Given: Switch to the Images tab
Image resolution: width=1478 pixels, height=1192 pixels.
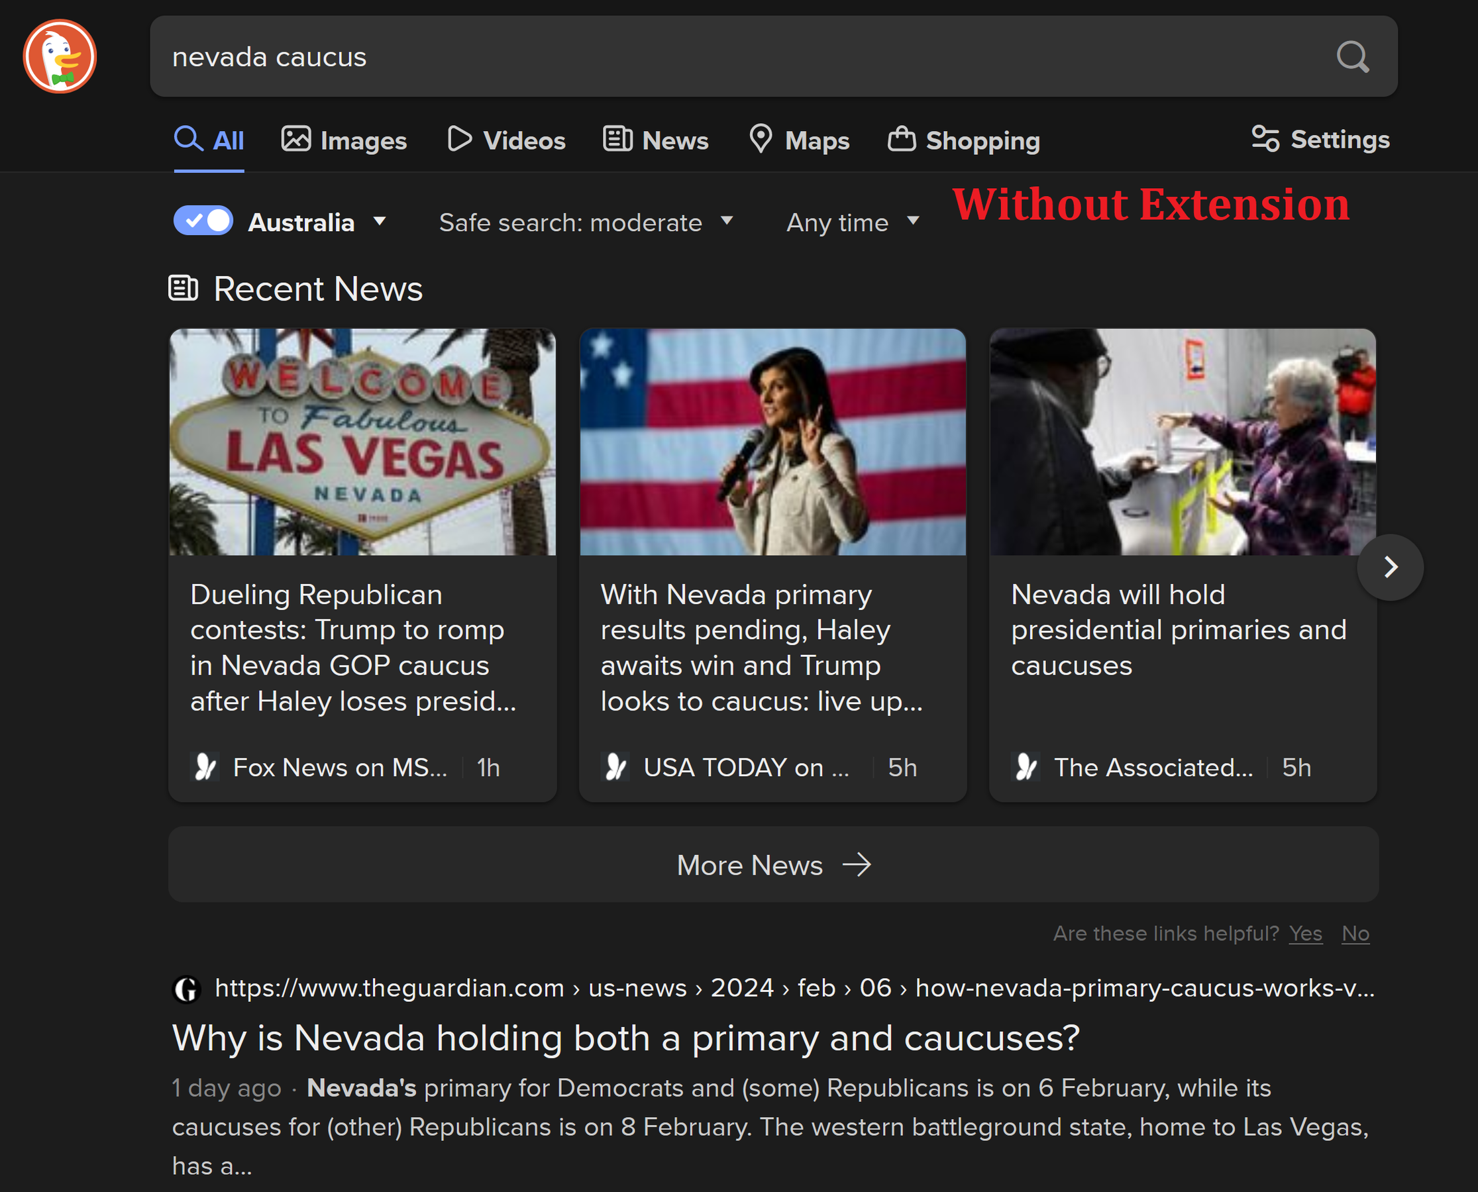Looking at the screenshot, I should [x=344, y=140].
